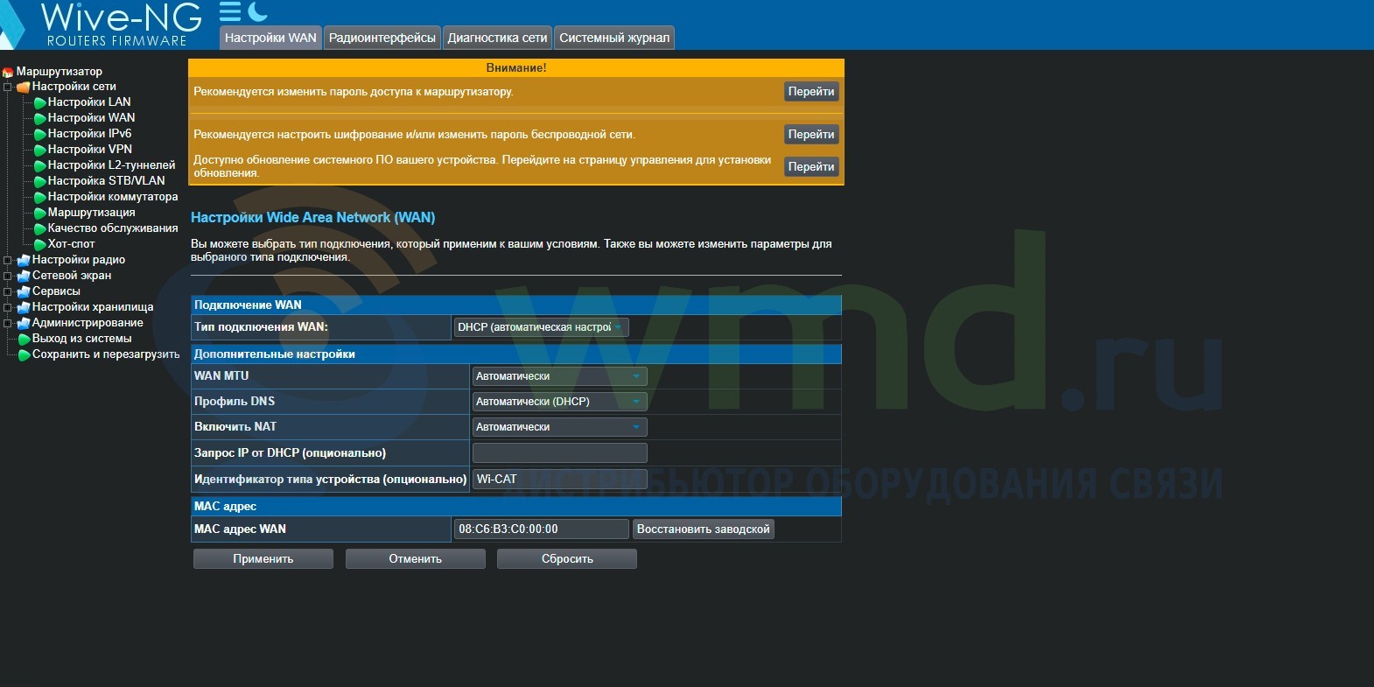Screen dimensions: 1374x687
Task: Click the MAC адрес WAN input field
Action: (541, 529)
